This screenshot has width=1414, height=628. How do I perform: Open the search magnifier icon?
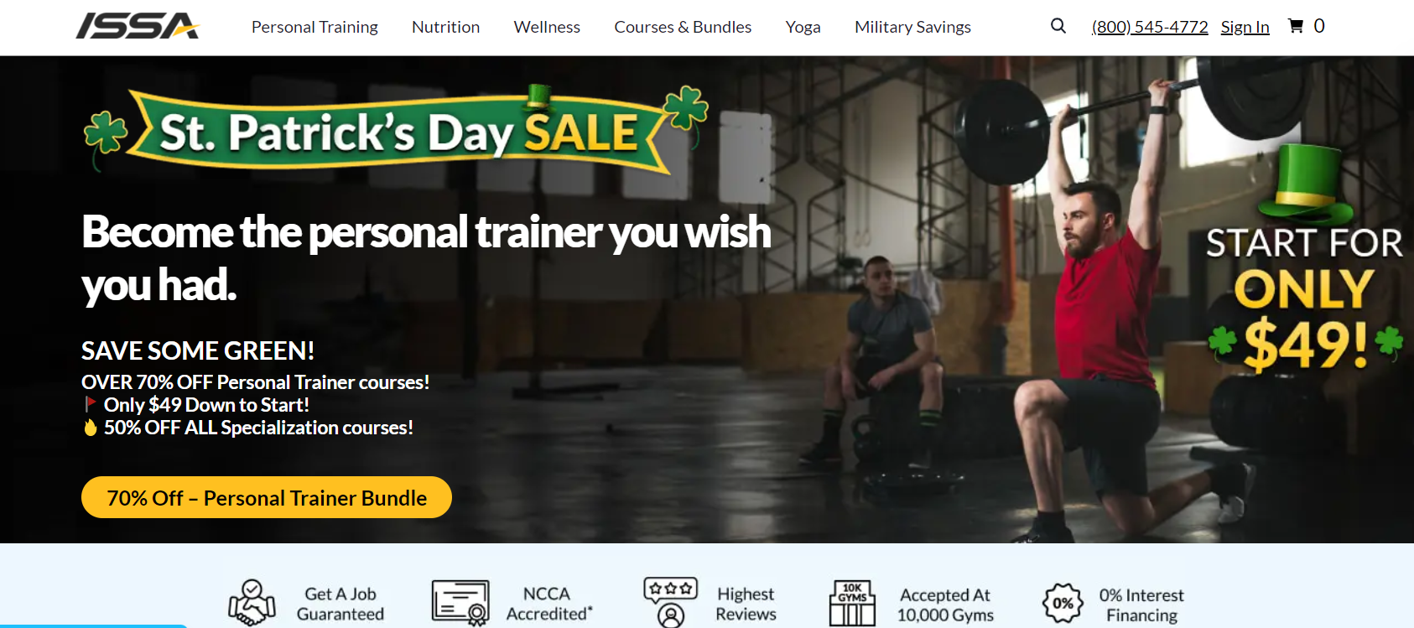tap(1058, 26)
